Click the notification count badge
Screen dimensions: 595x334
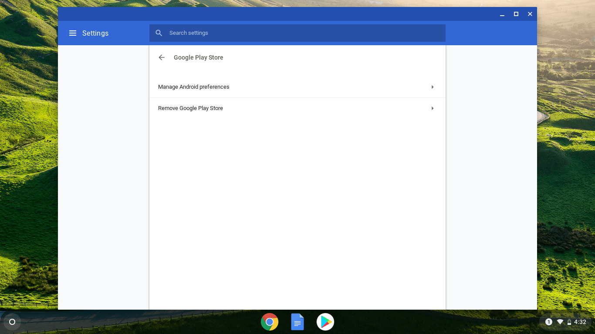click(549, 322)
